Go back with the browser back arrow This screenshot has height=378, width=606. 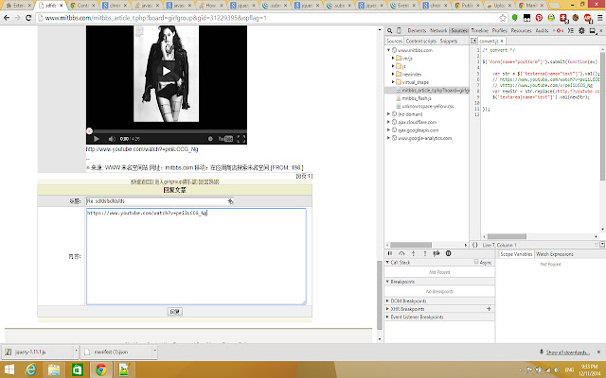tap(7, 18)
